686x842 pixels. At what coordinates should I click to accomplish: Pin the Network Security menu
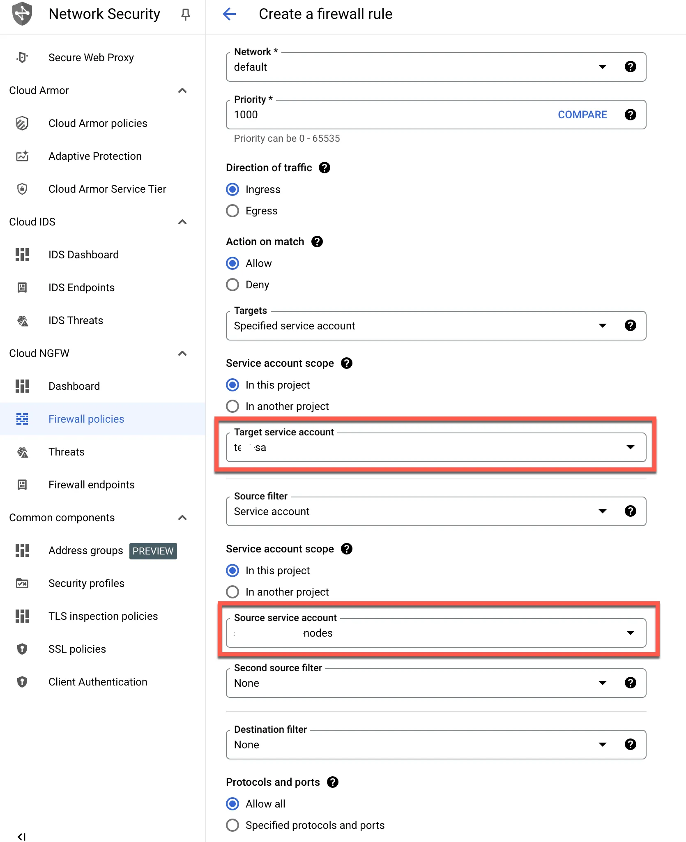(186, 14)
